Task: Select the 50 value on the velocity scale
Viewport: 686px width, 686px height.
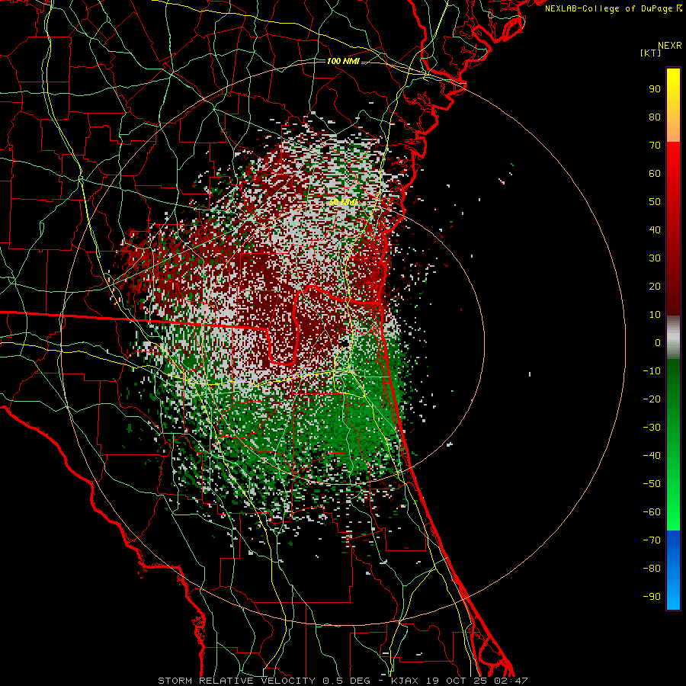Action: [x=655, y=202]
